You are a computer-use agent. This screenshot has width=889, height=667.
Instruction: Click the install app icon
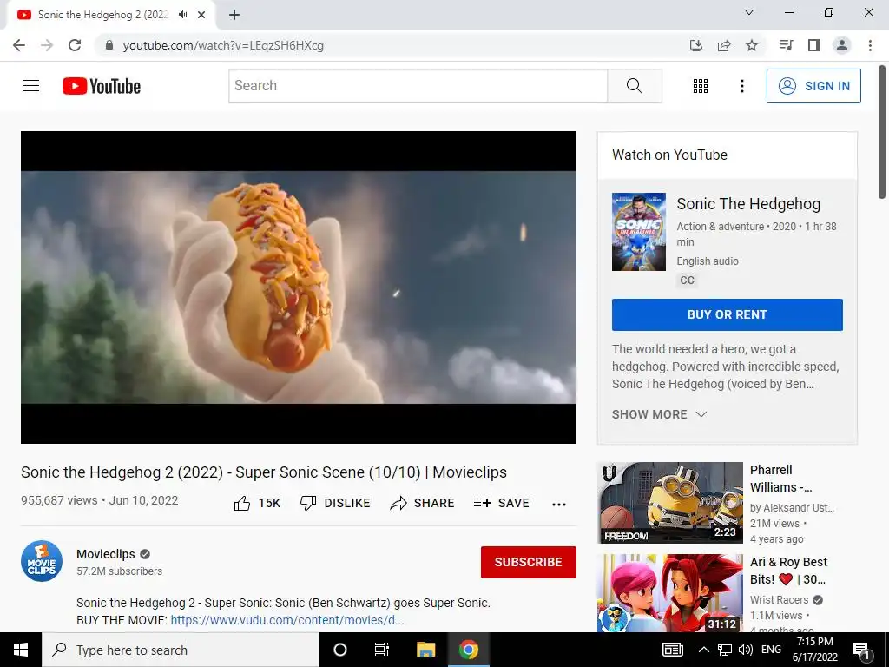coord(696,45)
